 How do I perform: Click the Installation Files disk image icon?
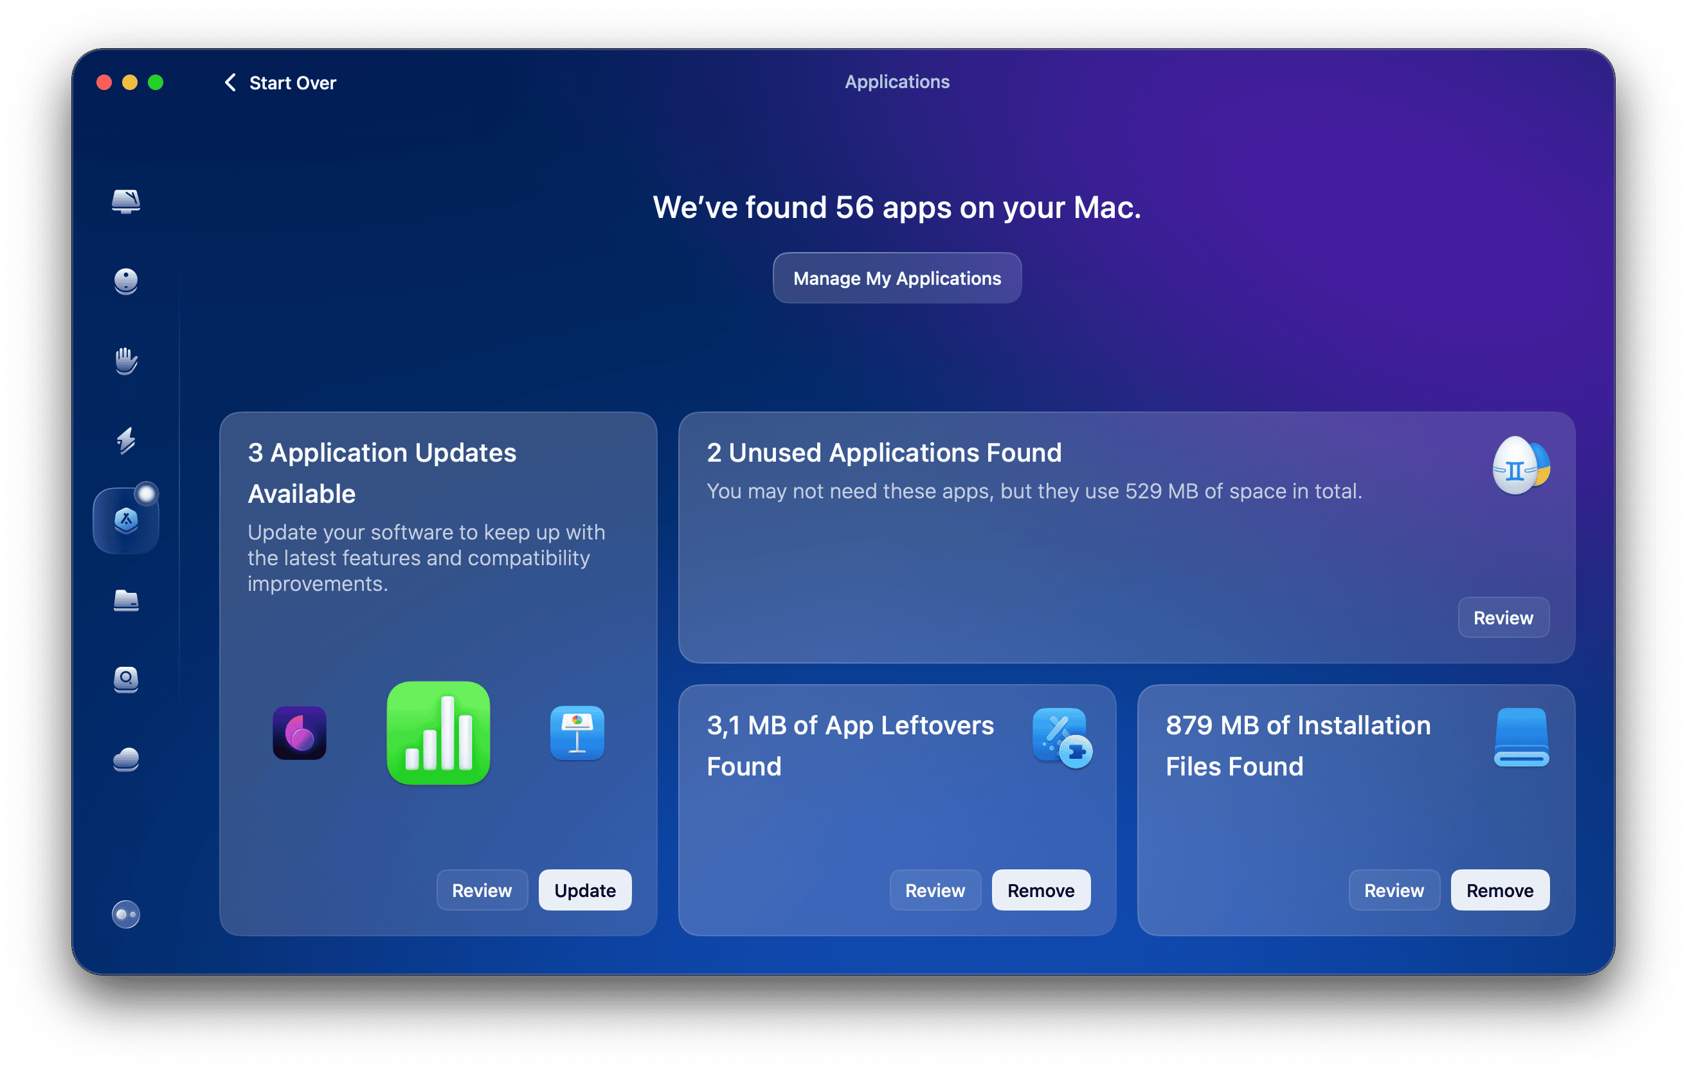coord(1520,736)
